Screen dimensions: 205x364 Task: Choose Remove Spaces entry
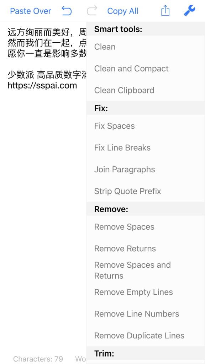146,227
